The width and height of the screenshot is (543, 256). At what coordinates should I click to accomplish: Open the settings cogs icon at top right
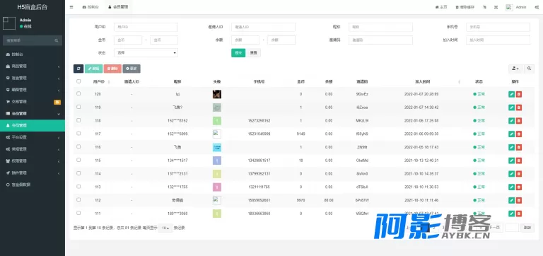click(537, 7)
